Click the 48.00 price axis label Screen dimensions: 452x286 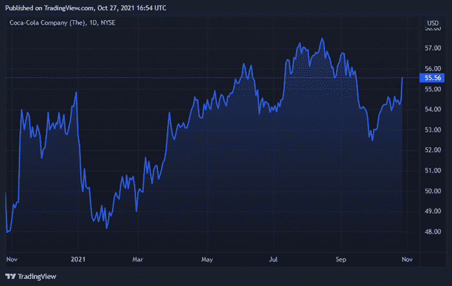pos(433,232)
